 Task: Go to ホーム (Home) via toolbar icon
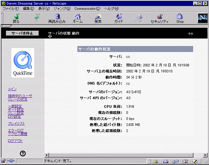[x=78, y=18]
